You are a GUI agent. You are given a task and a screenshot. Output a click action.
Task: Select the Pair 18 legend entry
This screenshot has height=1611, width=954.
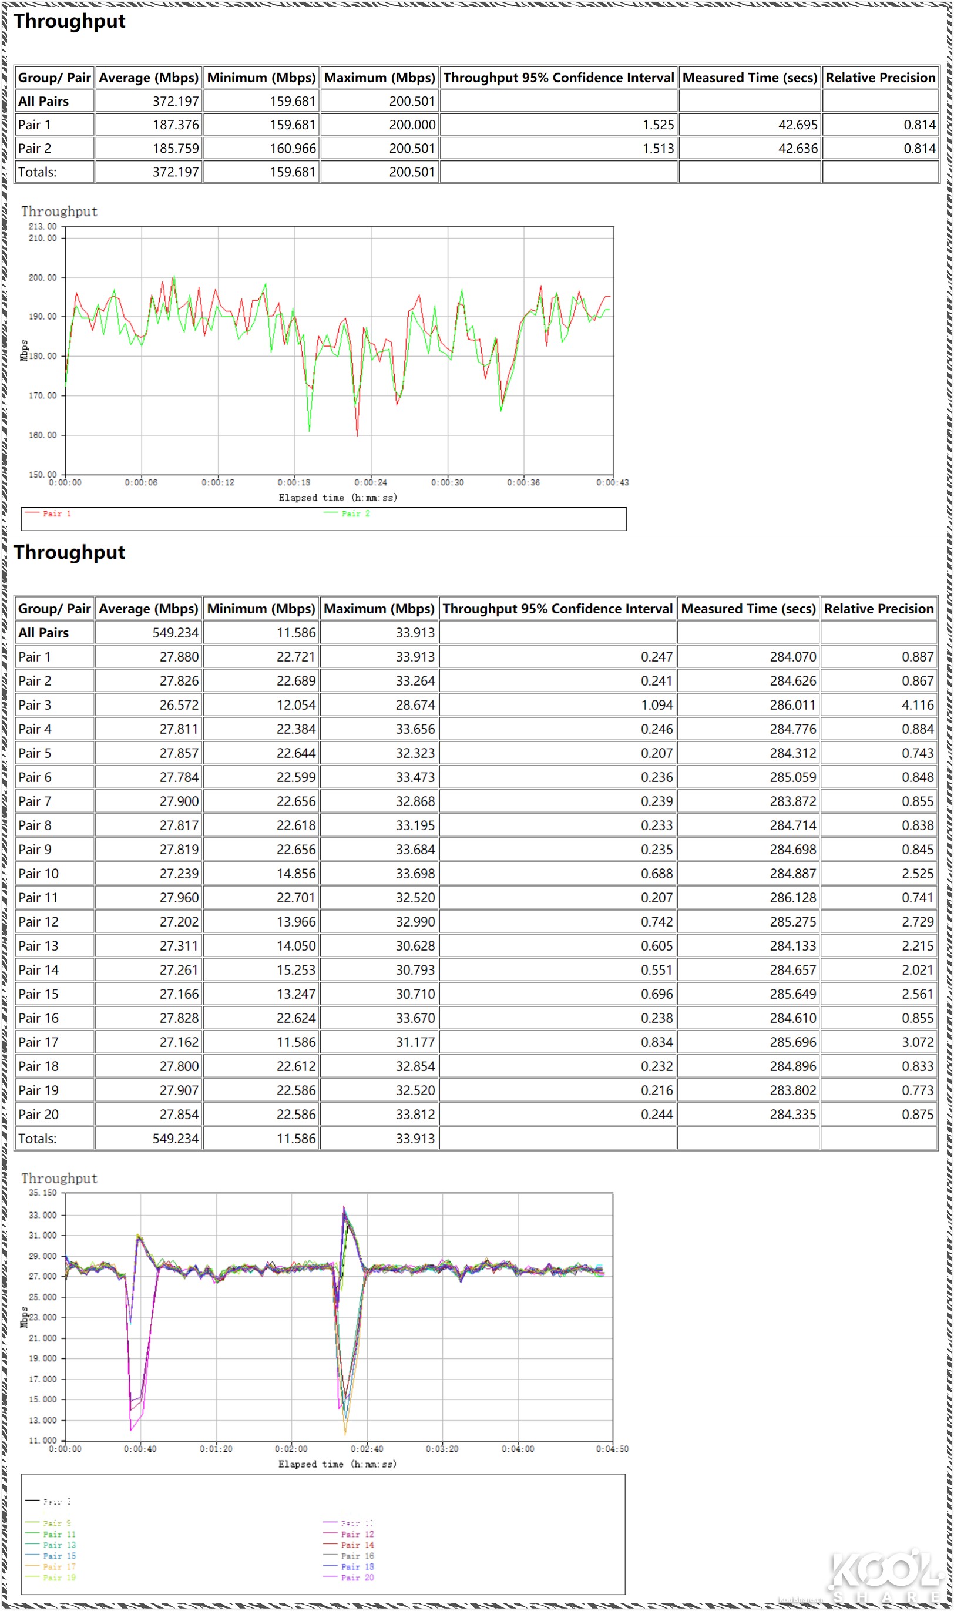point(348,1567)
